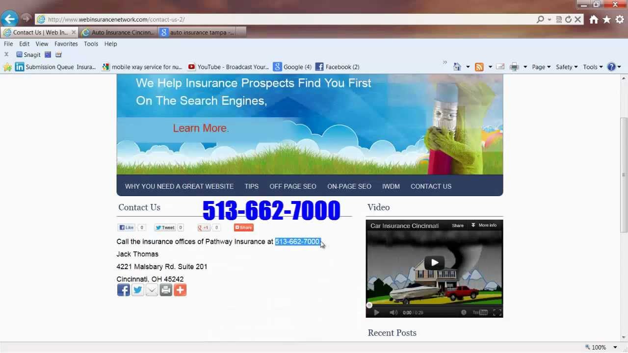Click command bar Home icon
The height and width of the screenshot is (353, 628).
click(x=457, y=67)
